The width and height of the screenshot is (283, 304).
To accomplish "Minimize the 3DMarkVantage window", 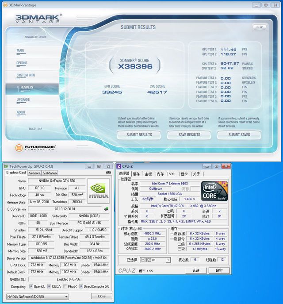I will pyautogui.click(x=256, y=5).
